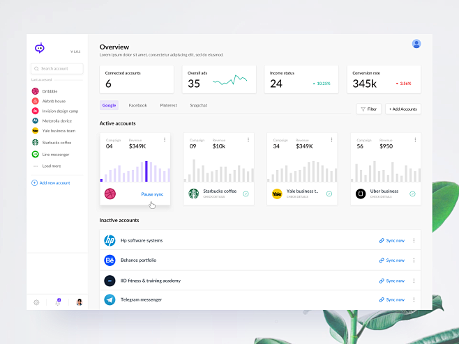Open the settings gear in sidebar footer
This screenshot has width=459, height=344.
click(x=36, y=302)
